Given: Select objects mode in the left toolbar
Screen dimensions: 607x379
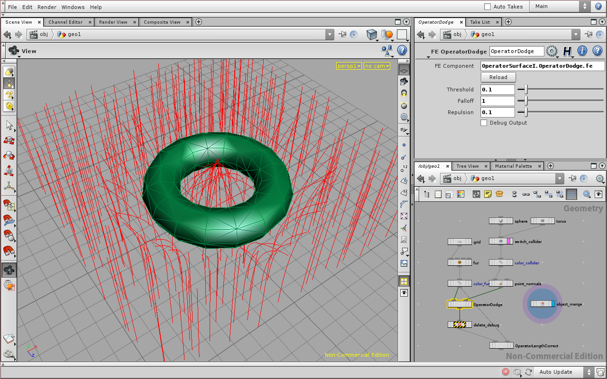Looking at the screenshot, I should 9,72.
